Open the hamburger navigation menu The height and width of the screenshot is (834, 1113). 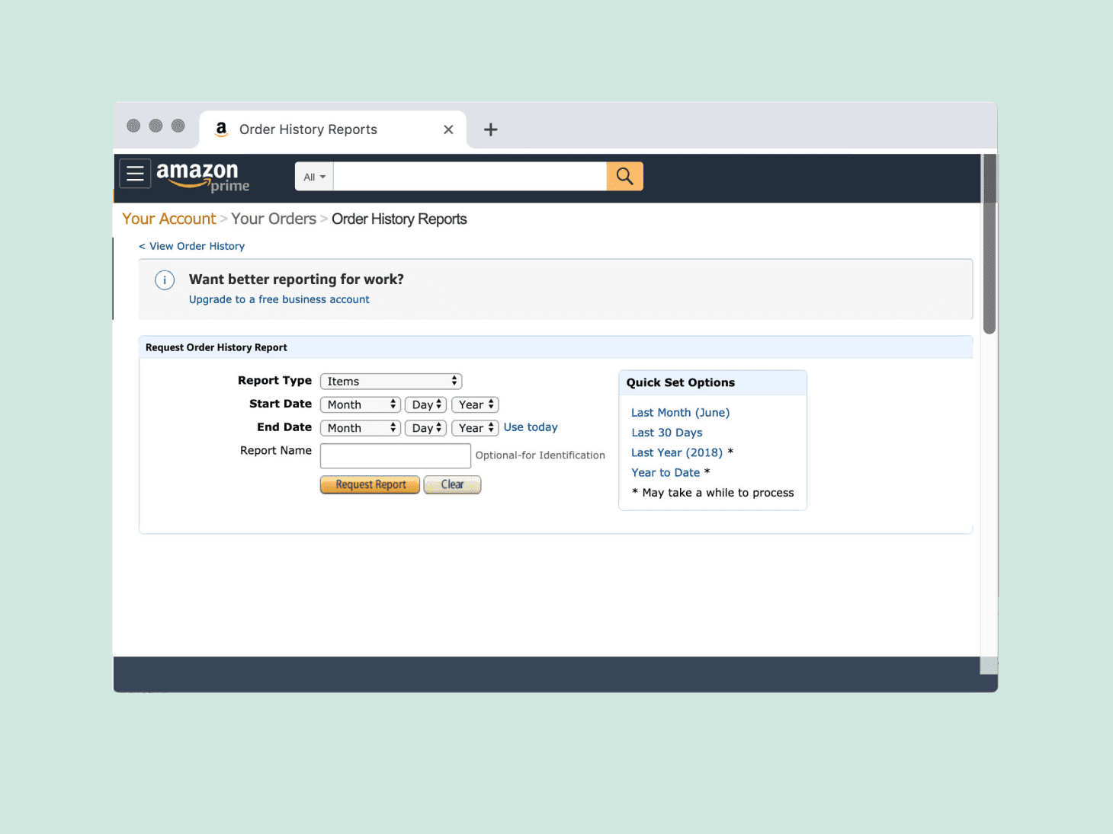click(x=135, y=174)
